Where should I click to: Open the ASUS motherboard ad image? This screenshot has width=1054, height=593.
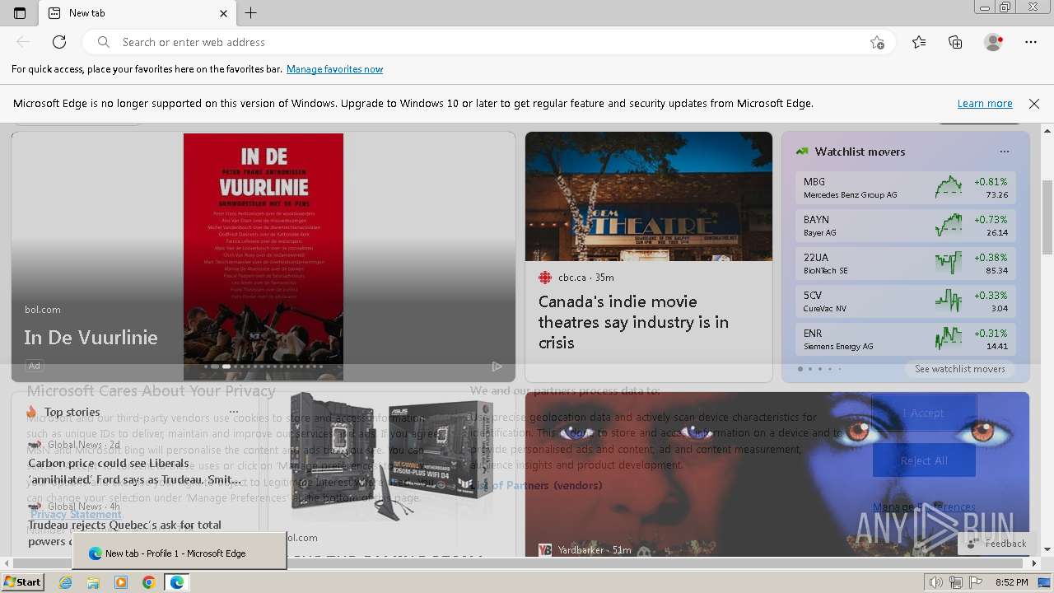(391, 455)
